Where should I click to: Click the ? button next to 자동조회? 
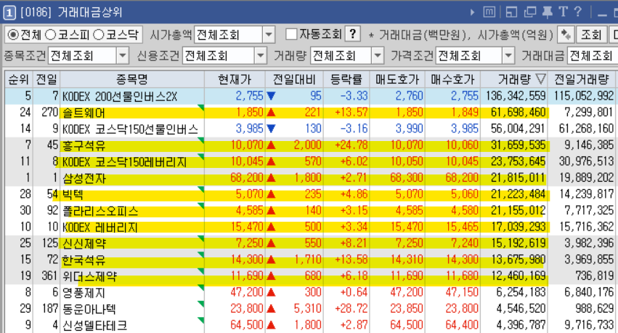pyautogui.click(x=353, y=34)
